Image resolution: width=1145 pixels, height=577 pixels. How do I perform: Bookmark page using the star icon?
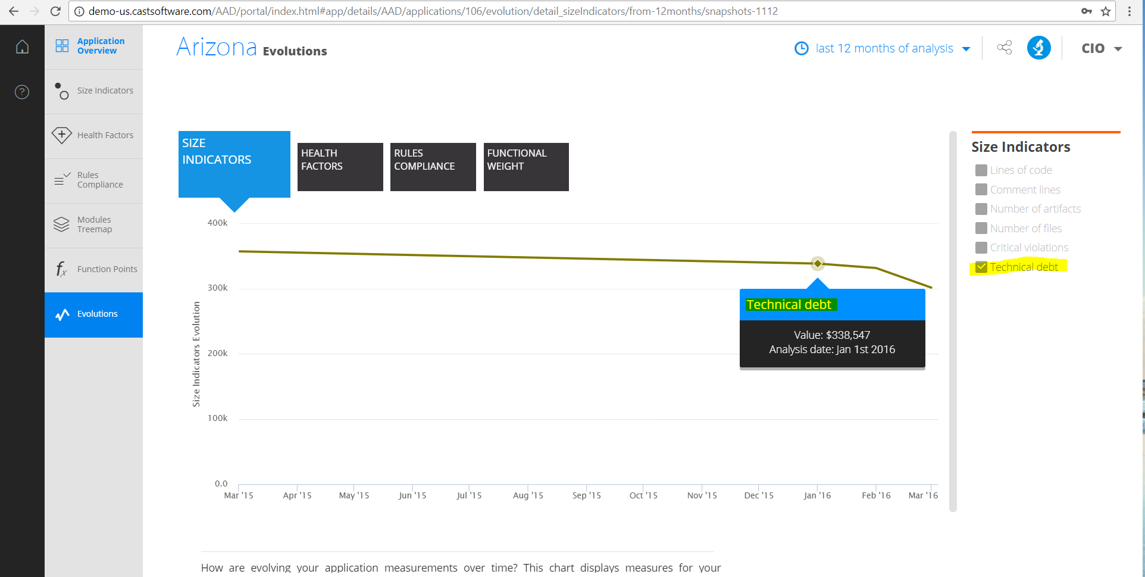(1106, 11)
